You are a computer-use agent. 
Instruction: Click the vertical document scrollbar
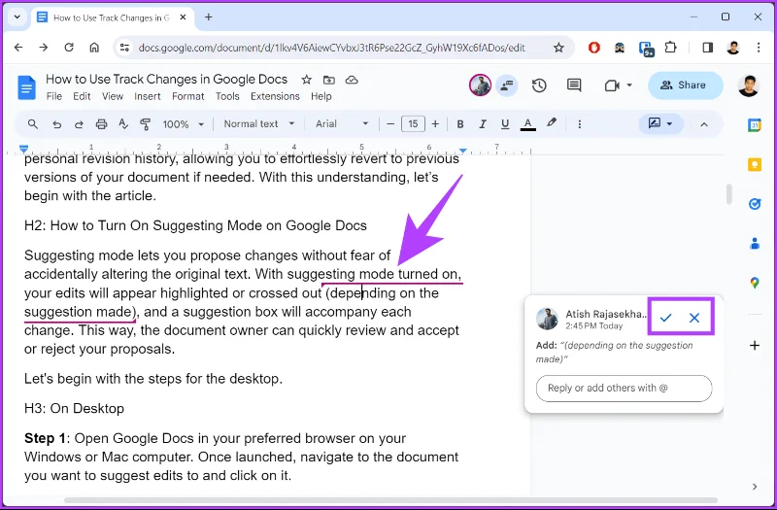point(729,193)
